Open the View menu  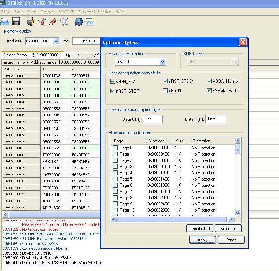pos(32,12)
